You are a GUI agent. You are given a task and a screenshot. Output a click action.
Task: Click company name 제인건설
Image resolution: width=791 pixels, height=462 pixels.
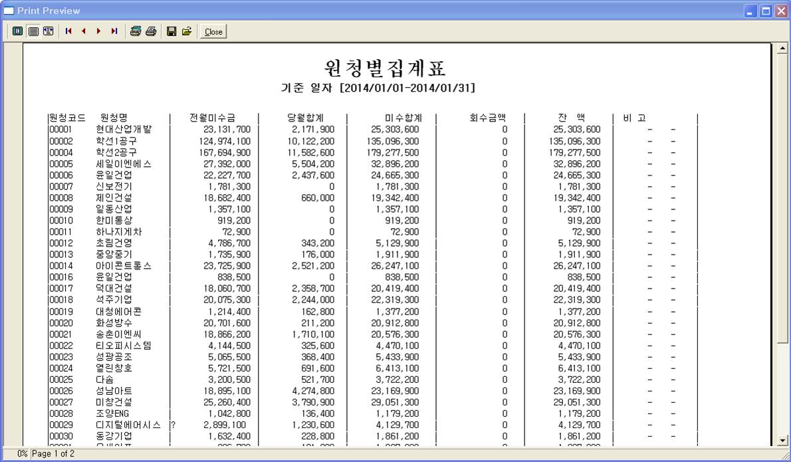pyautogui.click(x=114, y=197)
